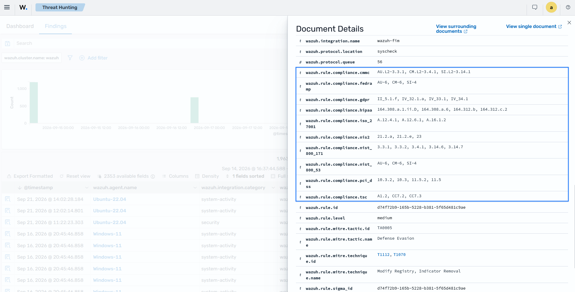
Task: Click Reset view button
Action: (75, 176)
